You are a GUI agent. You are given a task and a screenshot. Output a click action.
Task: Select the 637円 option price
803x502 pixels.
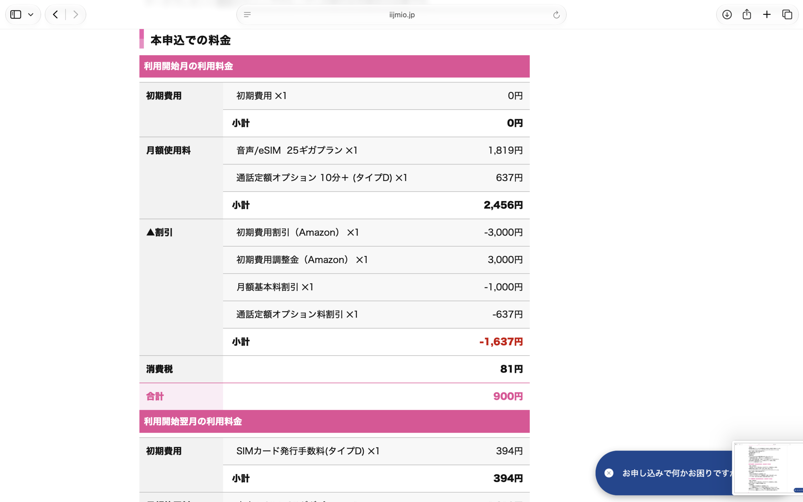(509, 178)
